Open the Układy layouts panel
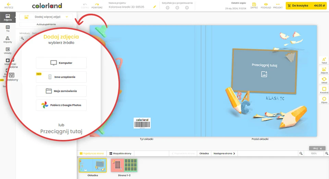Image resolution: width=329 pixels, height=179 pixels. click(8, 51)
